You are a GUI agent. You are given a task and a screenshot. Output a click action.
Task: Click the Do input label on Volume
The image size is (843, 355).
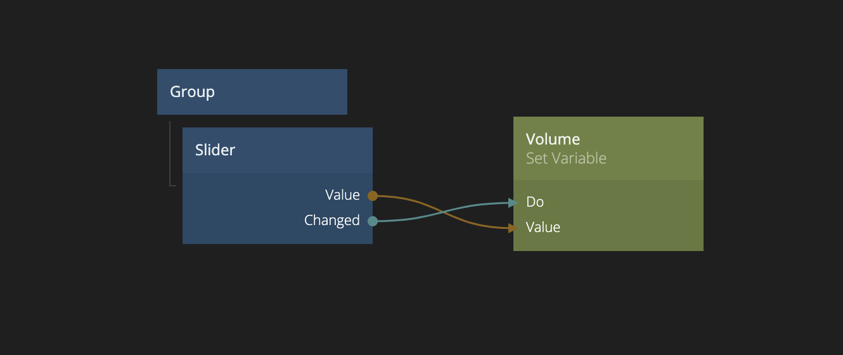535,202
